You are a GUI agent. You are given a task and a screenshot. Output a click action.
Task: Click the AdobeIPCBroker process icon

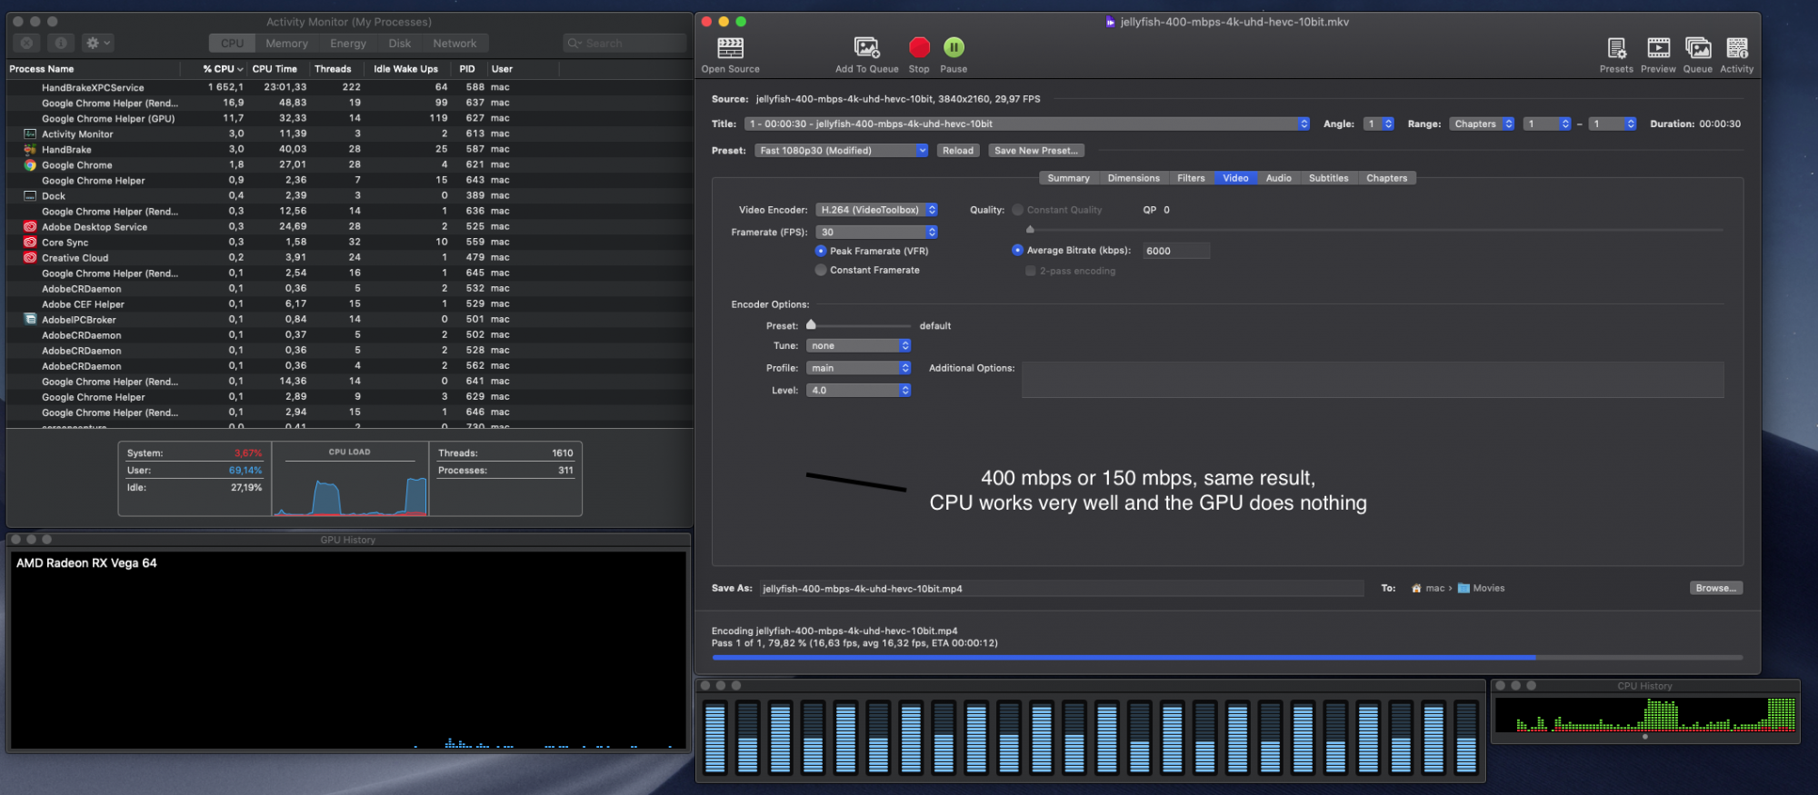click(30, 319)
